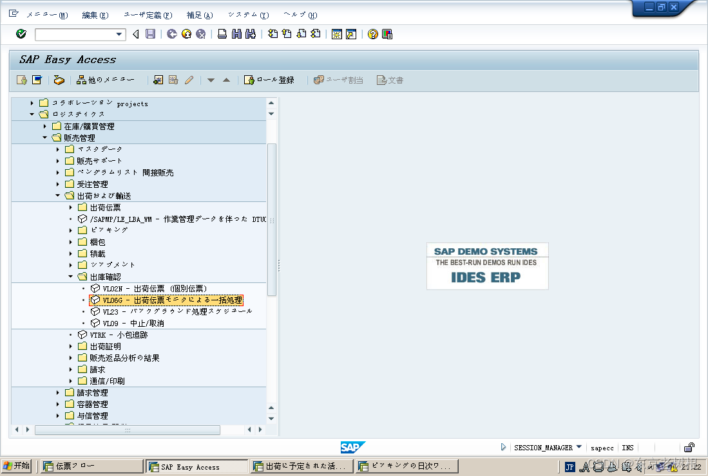Collapse the ロジスティクス folder
Image resolution: width=708 pixels, height=476 pixels.
(32, 114)
